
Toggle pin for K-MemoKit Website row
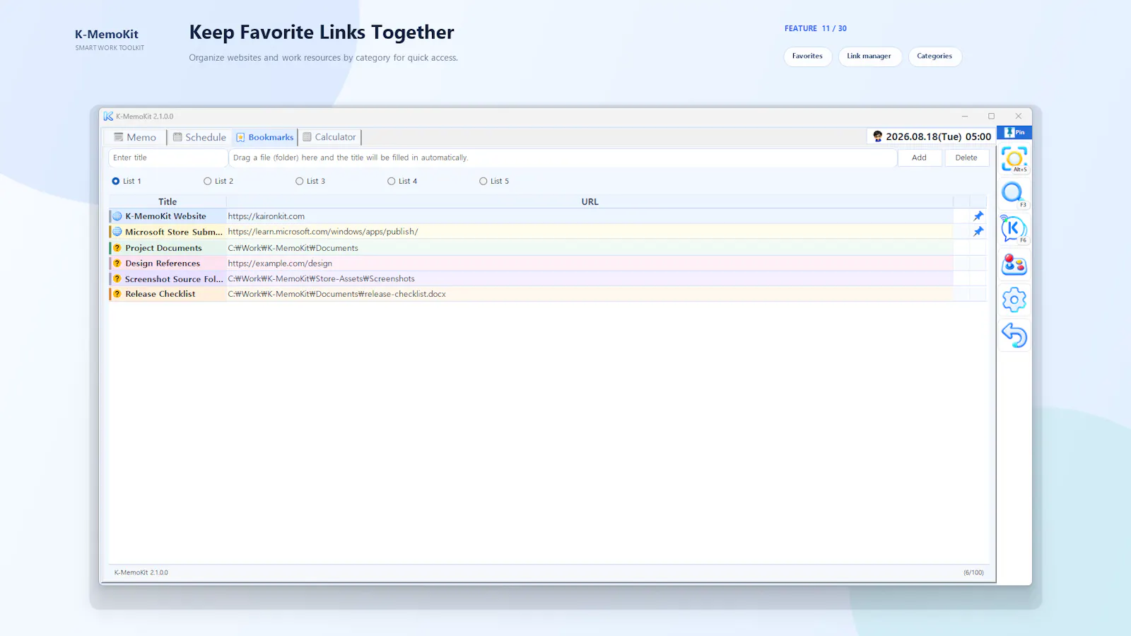point(978,216)
